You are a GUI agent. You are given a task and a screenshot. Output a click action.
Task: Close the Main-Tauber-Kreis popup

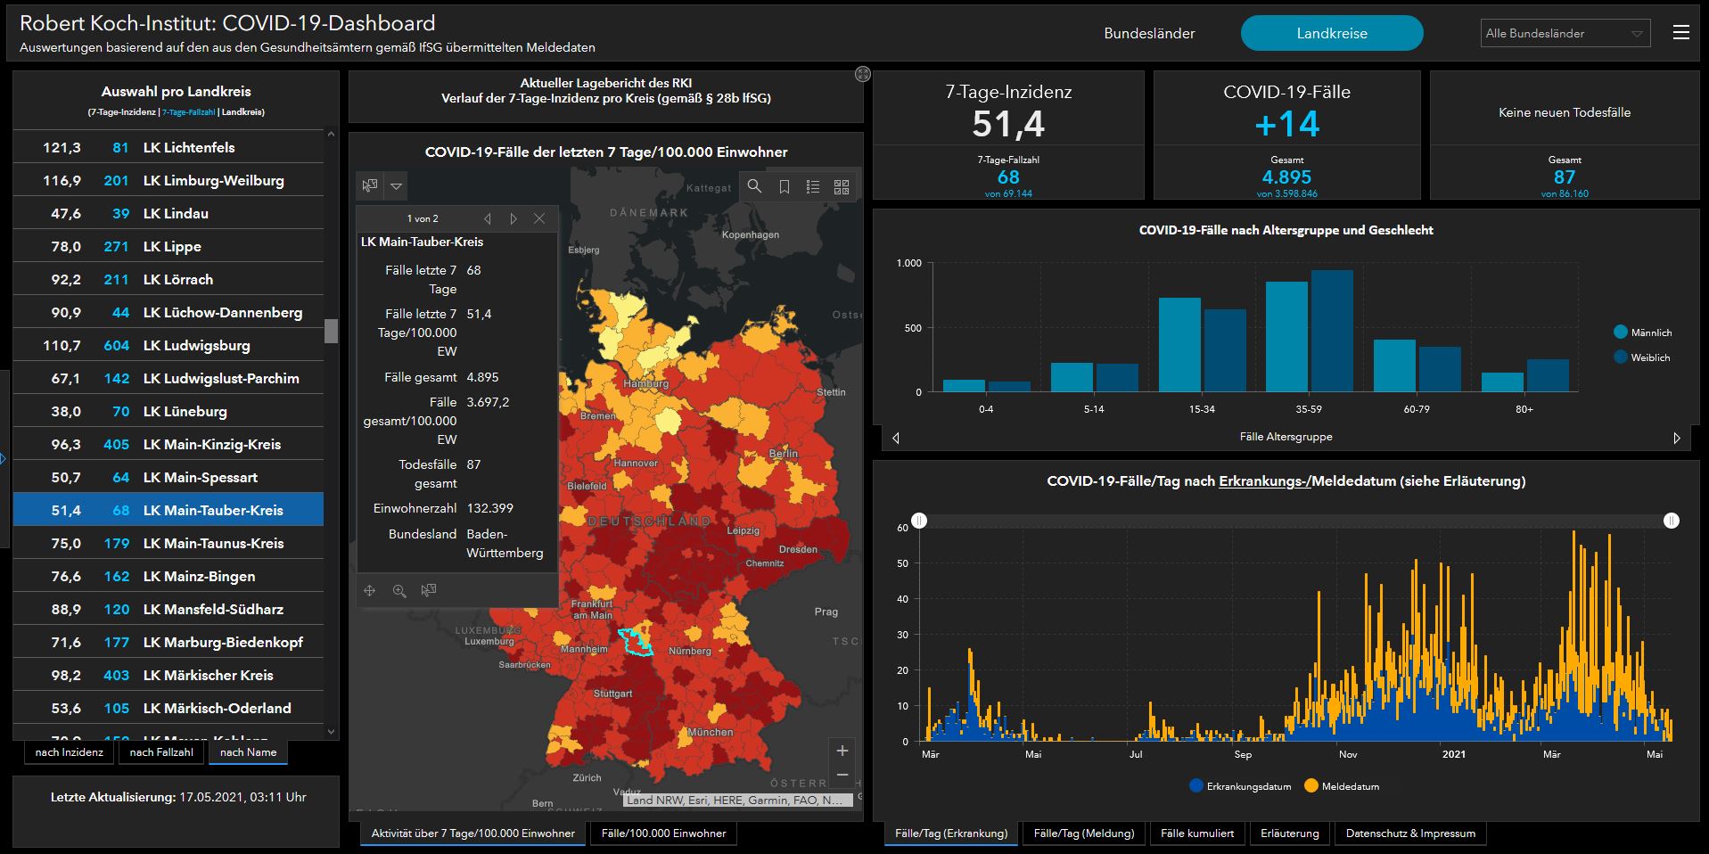coord(539,218)
